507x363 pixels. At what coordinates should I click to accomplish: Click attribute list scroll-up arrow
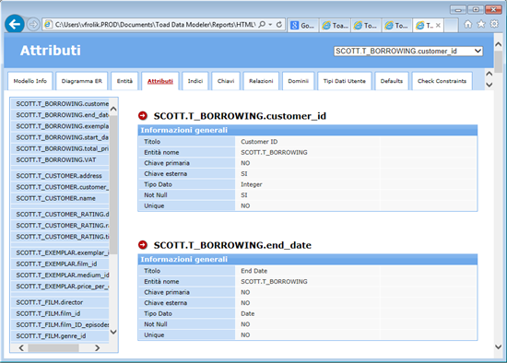[x=113, y=109]
